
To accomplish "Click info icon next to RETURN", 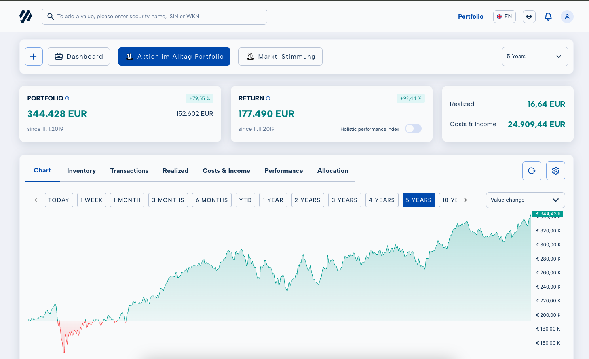I will pyautogui.click(x=268, y=98).
